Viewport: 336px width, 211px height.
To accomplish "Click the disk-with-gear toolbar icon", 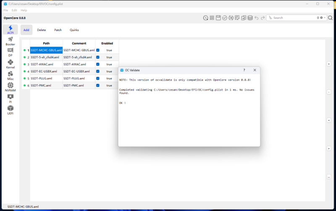I will [237, 18].
